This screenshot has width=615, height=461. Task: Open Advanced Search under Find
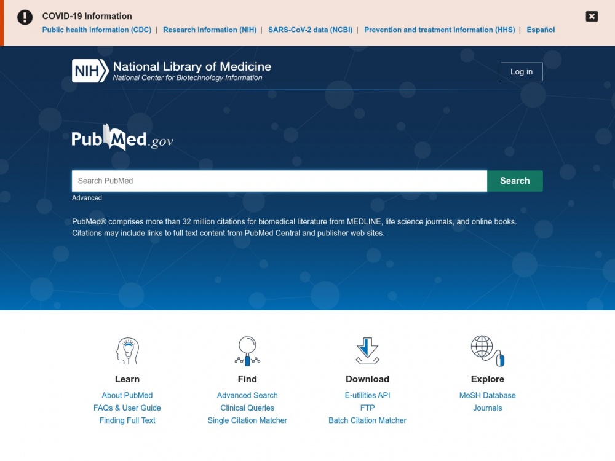click(x=247, y=395)
